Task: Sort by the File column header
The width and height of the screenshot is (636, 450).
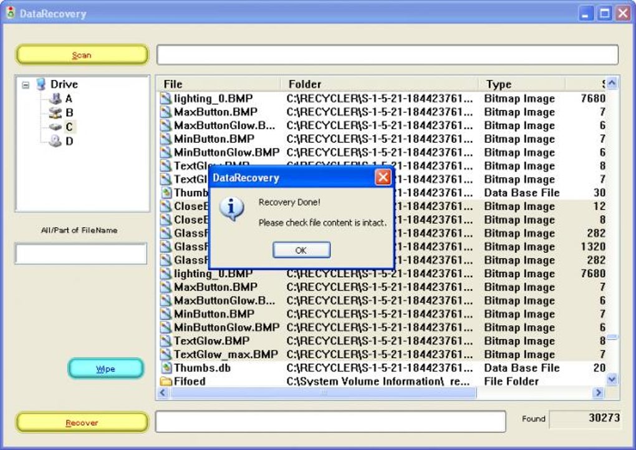Action: pyautogui.click(x=219, y=84)
